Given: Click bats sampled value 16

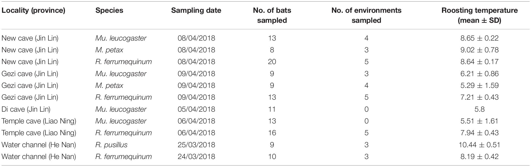Looking at the screenshot, I should (x=272, y=133).
